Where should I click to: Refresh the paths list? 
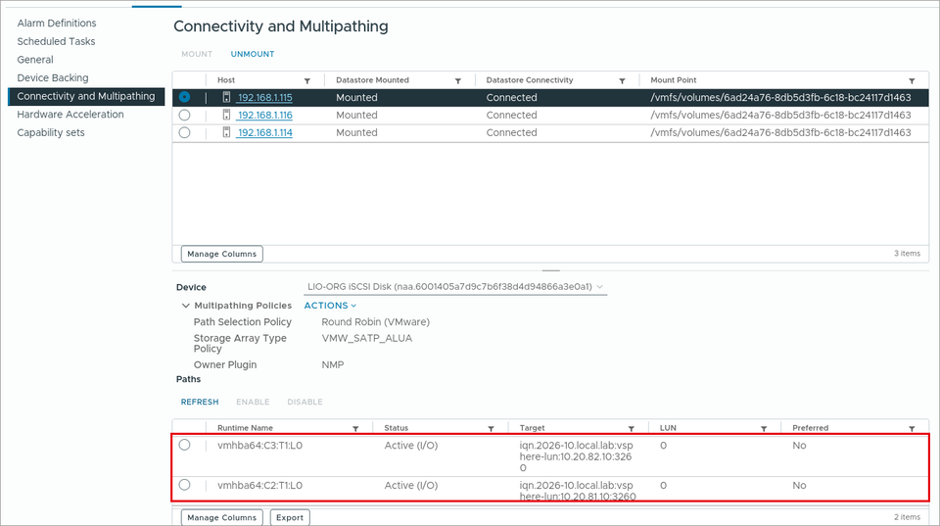[200, 402]
